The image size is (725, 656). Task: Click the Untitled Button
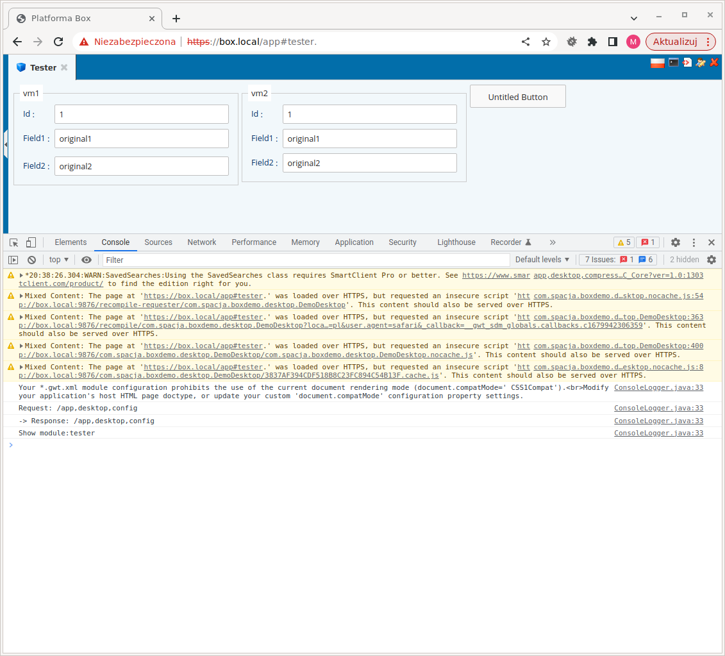[x=517, y=97]
